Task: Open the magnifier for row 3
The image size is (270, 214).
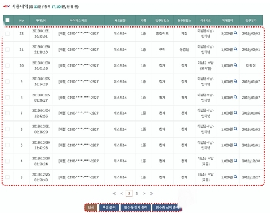Action: pyautogui.click(x=236, y=177)
